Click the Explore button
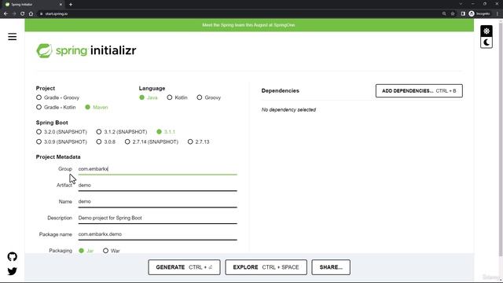The height and width of the screenshot is (283, 503). [266, 267]
